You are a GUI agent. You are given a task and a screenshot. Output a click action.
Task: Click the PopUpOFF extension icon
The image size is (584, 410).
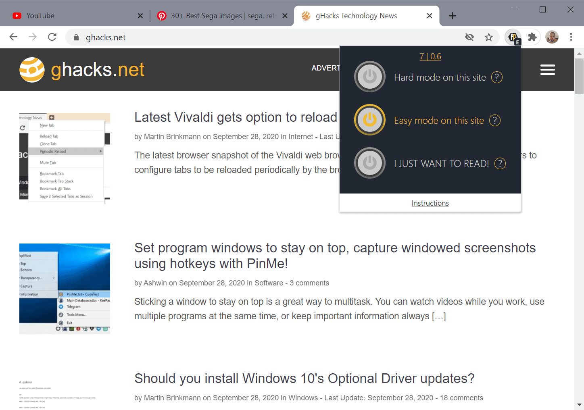tap(513, 37)
